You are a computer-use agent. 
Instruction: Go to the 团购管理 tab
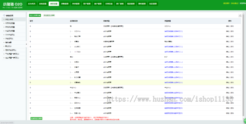coord(65,4)
